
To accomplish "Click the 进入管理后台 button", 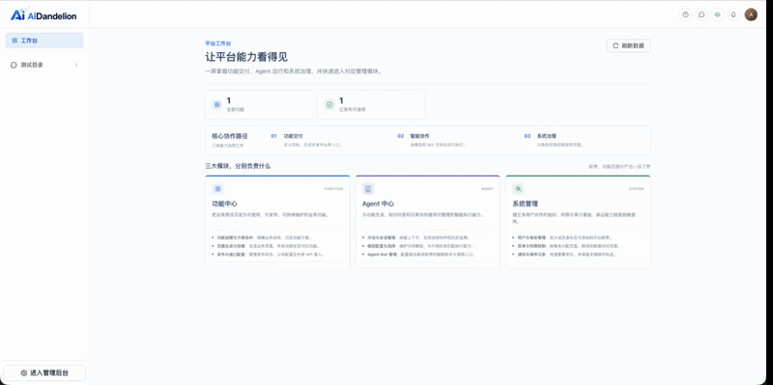I will 44,372.
